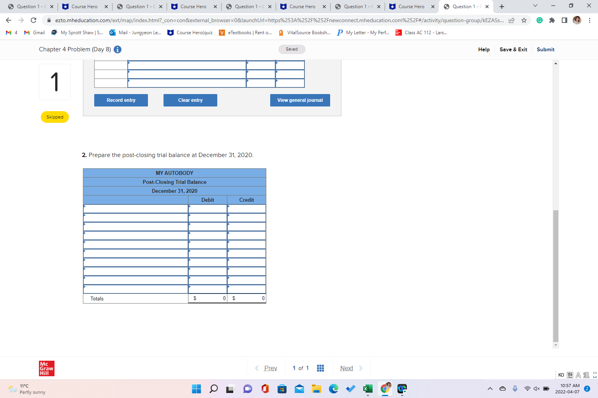Image resolution: width=598 pixels, height=398 pixels.
Task: Bookmark this page with the star icon
Action: [524, 20]
